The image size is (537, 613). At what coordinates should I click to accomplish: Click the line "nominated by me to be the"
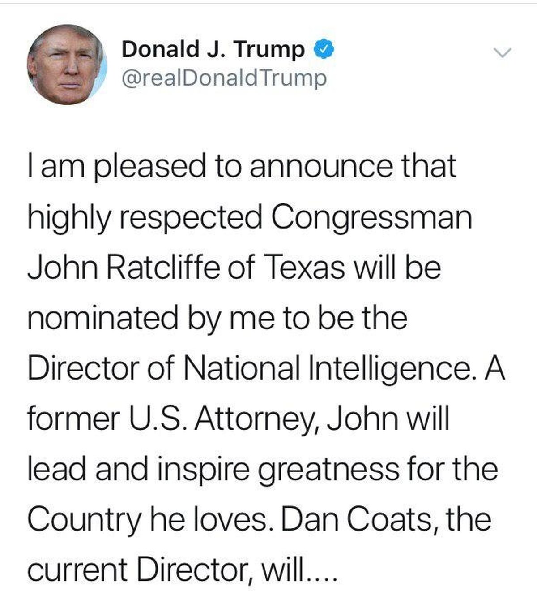[217, 318]
